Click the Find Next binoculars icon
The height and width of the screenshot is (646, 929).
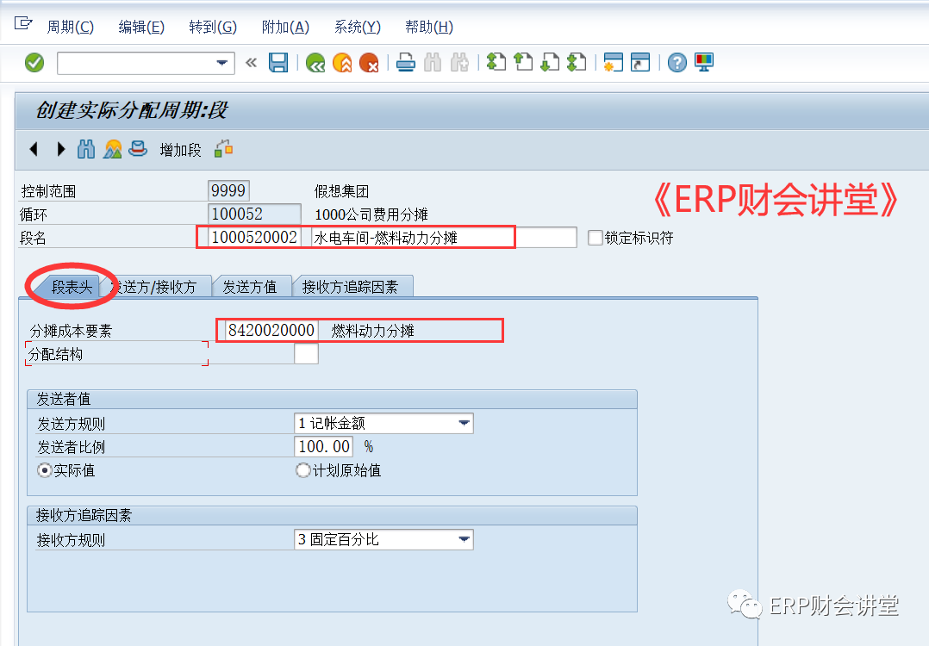(460, 62)
